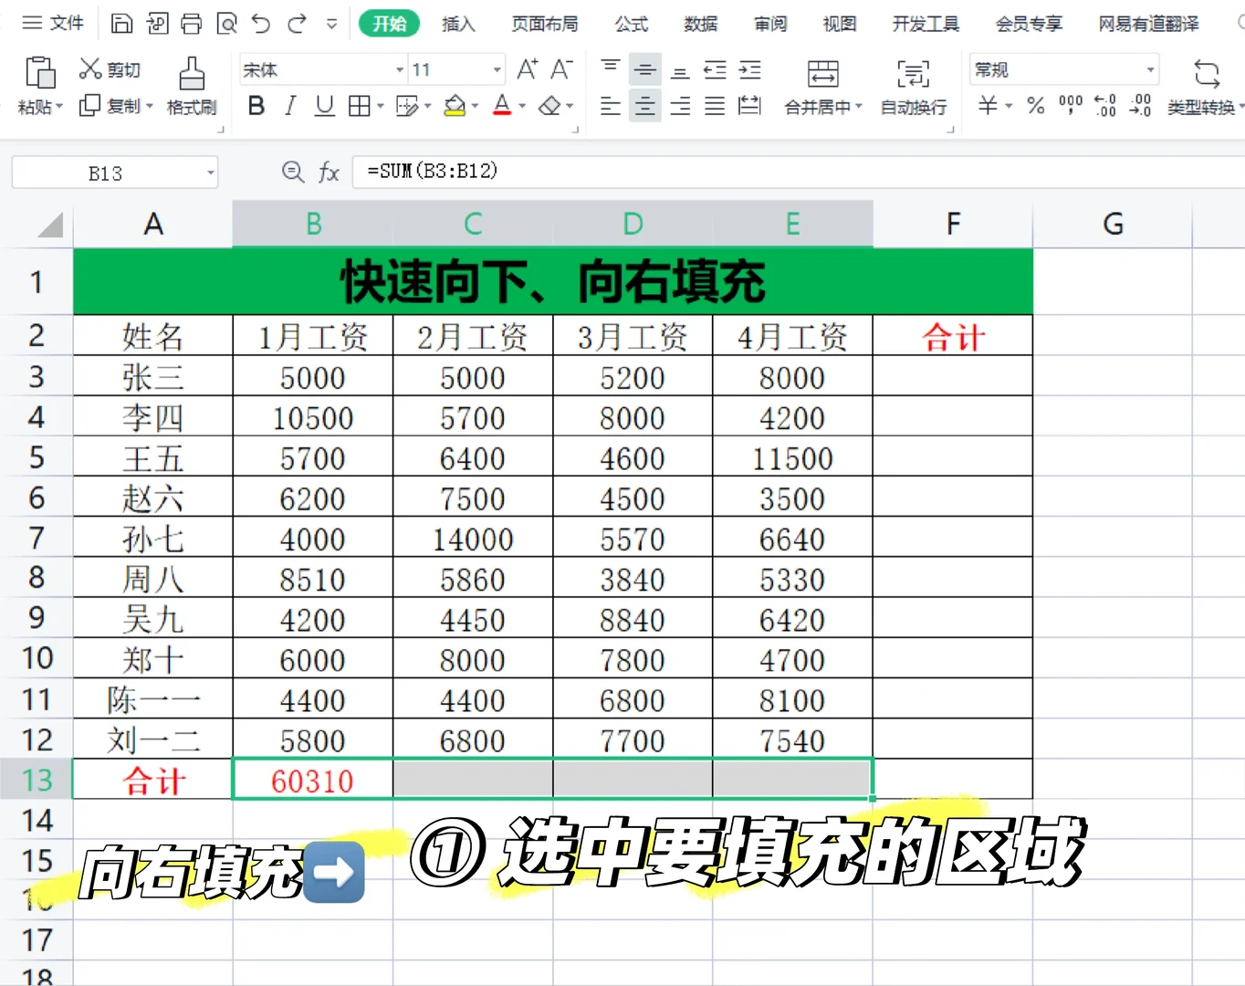
Task: Click the insert function (fx) button
Action: (x=329, y=173)
